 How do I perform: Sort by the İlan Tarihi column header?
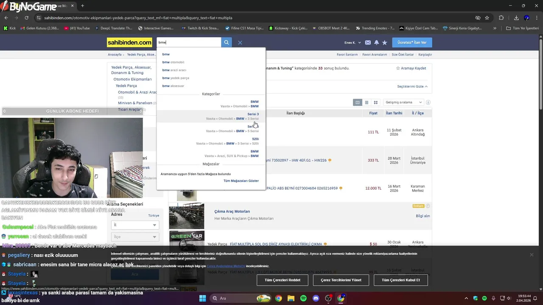(394, 113)
